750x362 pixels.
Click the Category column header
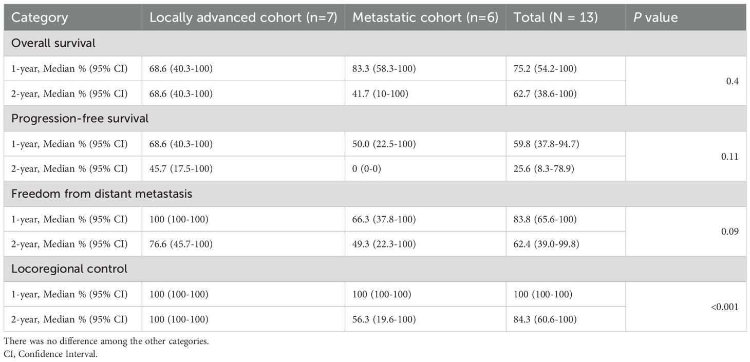[x=40, y=17]
